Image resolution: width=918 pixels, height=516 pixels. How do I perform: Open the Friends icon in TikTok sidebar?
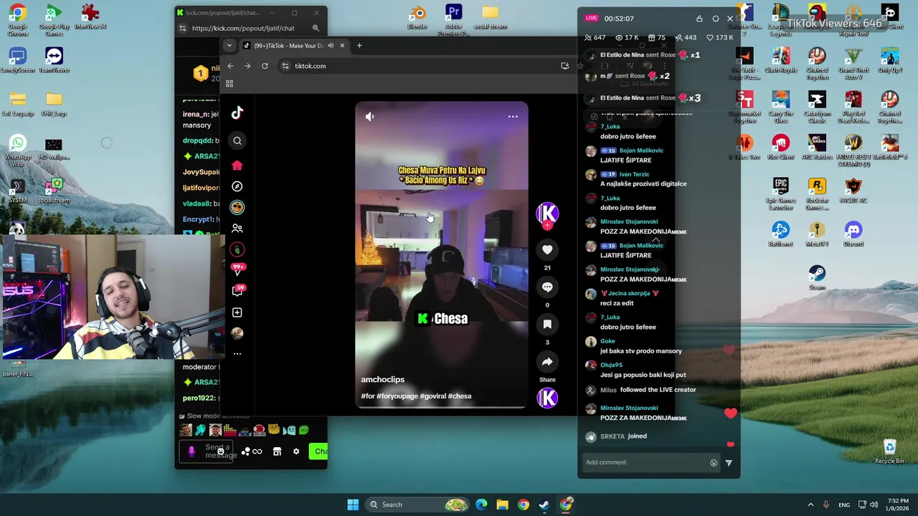(x=237, y=229)
